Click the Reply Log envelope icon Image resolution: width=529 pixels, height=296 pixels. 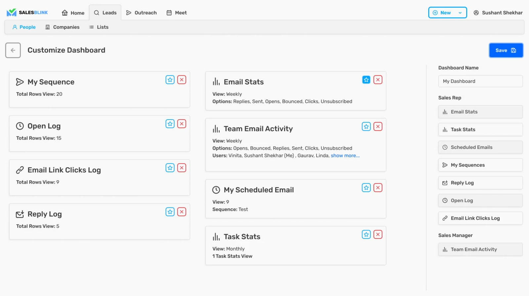click(x=20, y=214)
